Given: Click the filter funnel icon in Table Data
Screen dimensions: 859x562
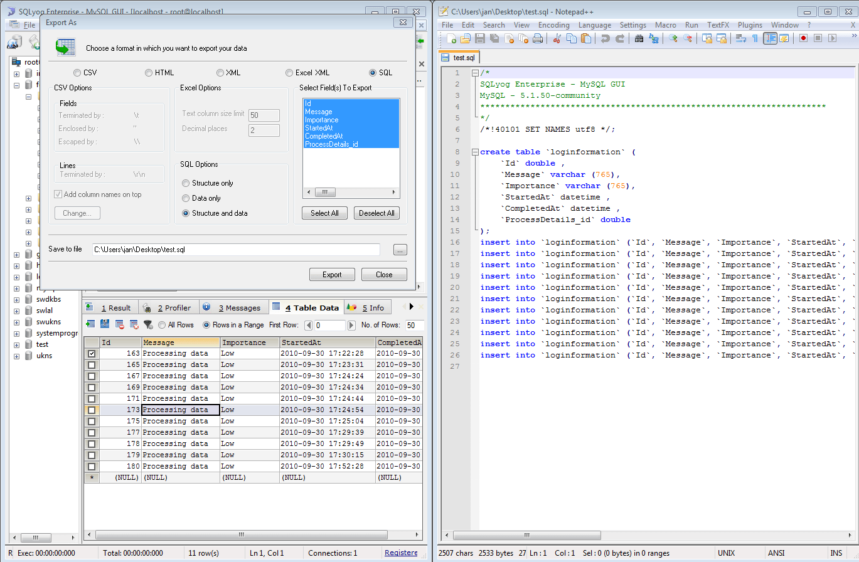Looking at the screenshot, I should pyautogui.click(x=148, y=324).
